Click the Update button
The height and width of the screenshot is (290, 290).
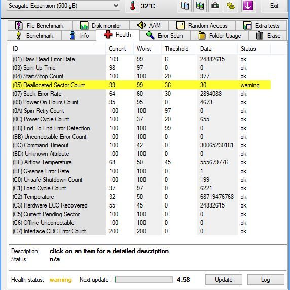pyautogui.click(x=224, y=280)
